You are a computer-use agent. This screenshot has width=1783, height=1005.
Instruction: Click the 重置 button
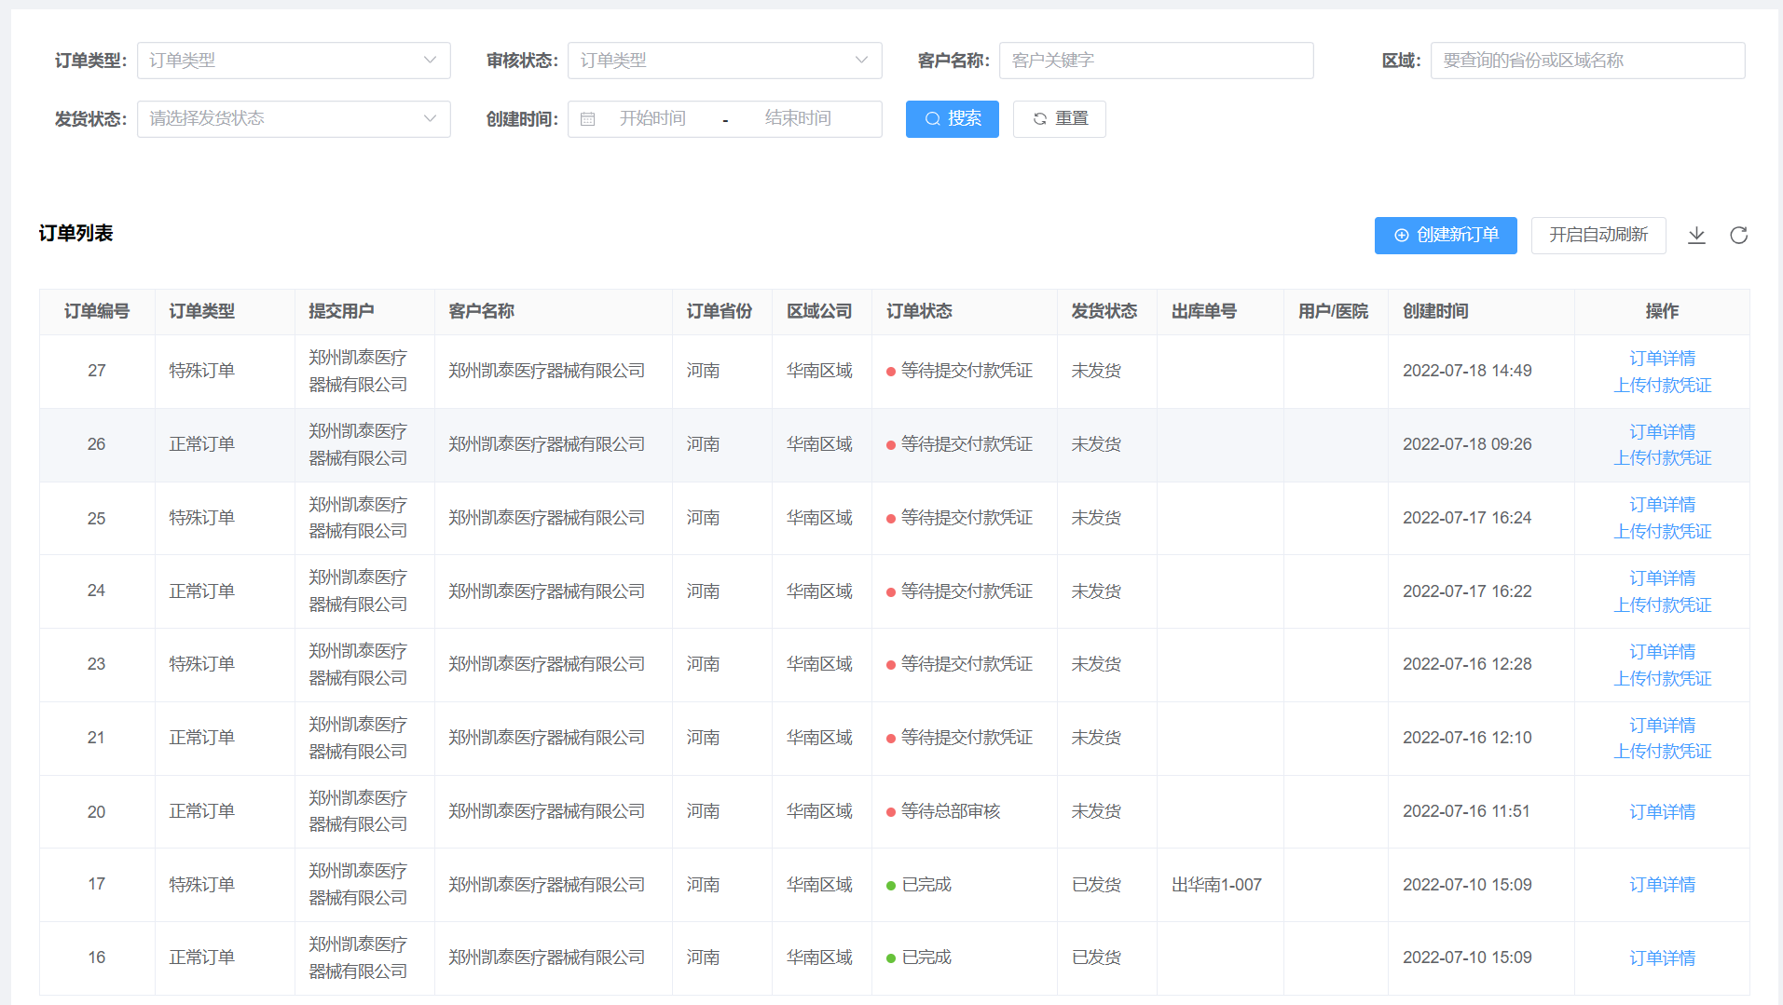pyautogui.click(x=1059, y=119)
